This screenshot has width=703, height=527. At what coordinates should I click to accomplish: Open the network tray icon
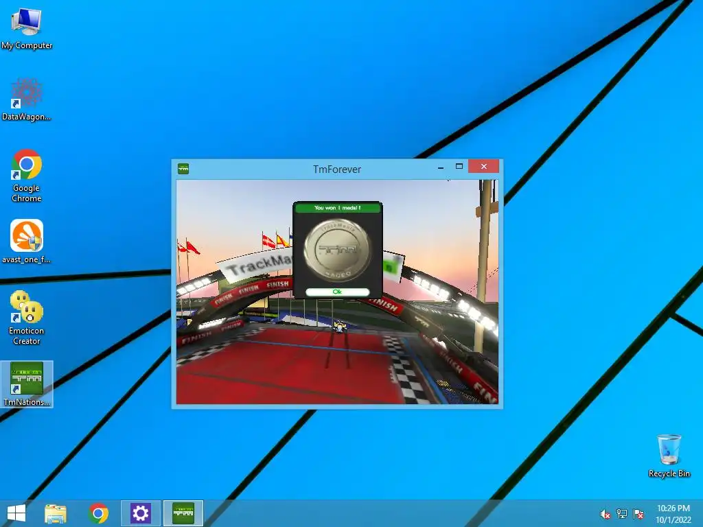point(622,513)
